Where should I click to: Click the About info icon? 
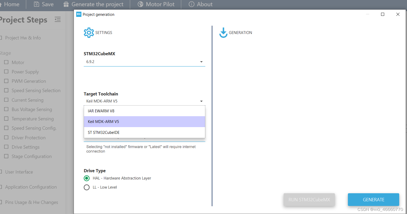pos(192,4)
